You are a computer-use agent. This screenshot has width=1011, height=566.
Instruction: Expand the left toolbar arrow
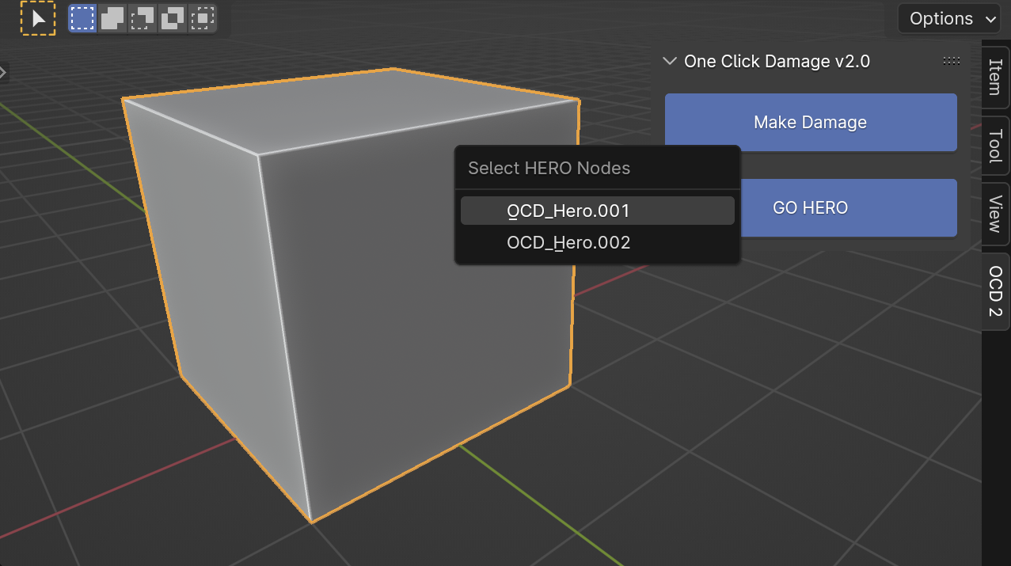tap(3, 73)
